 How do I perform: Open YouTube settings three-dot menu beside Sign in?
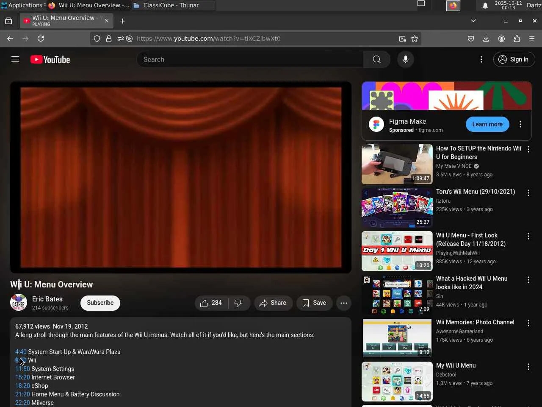pyautogui.click(x=481, y=60)
